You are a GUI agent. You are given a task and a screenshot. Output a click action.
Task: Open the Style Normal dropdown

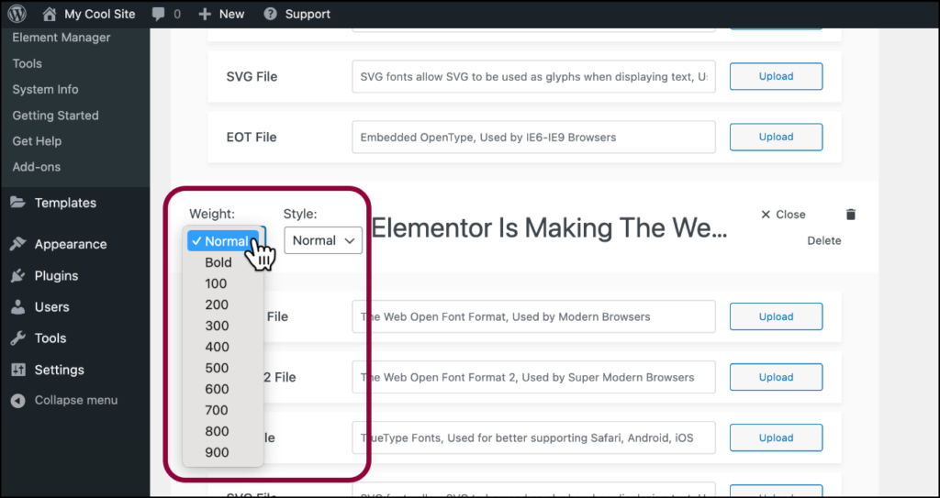(323, 240)
